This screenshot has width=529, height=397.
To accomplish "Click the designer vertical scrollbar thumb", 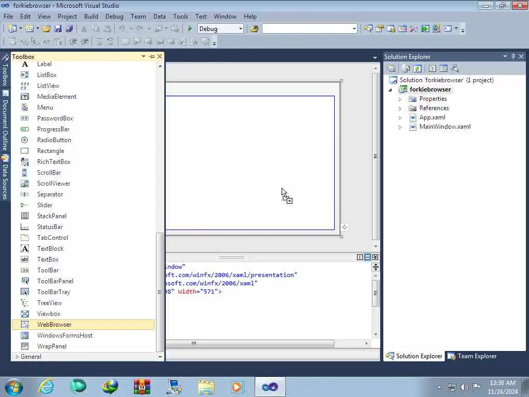I will [376, 156].
